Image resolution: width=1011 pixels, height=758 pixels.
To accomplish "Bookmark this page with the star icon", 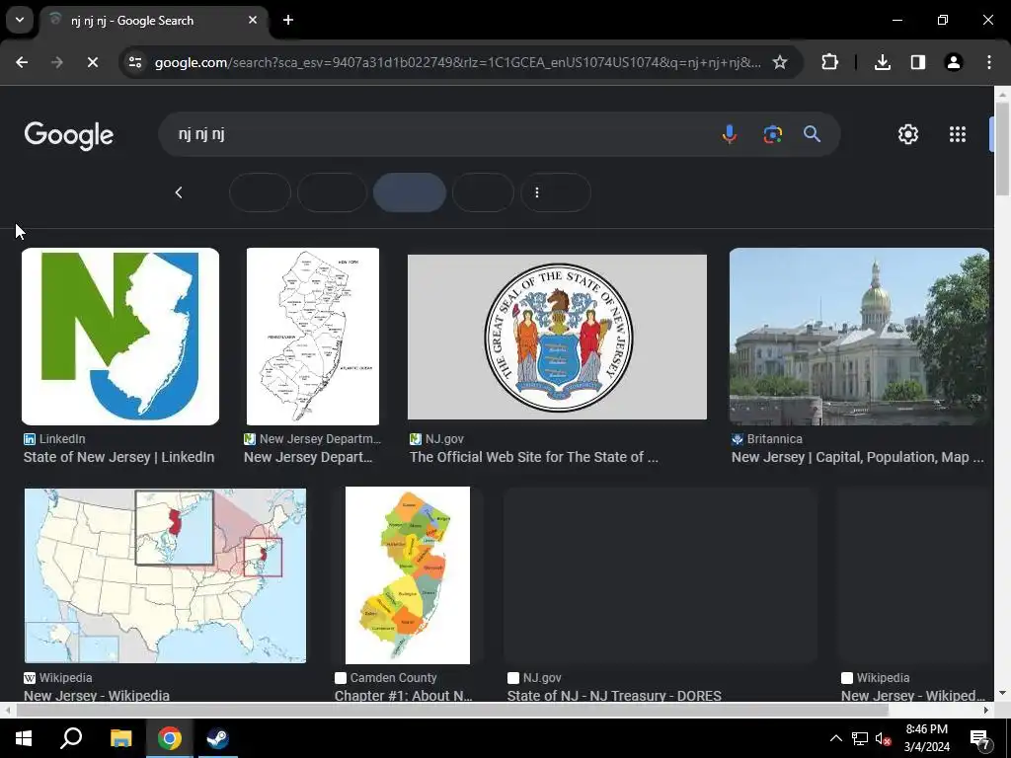I will (x=780, y=62).
